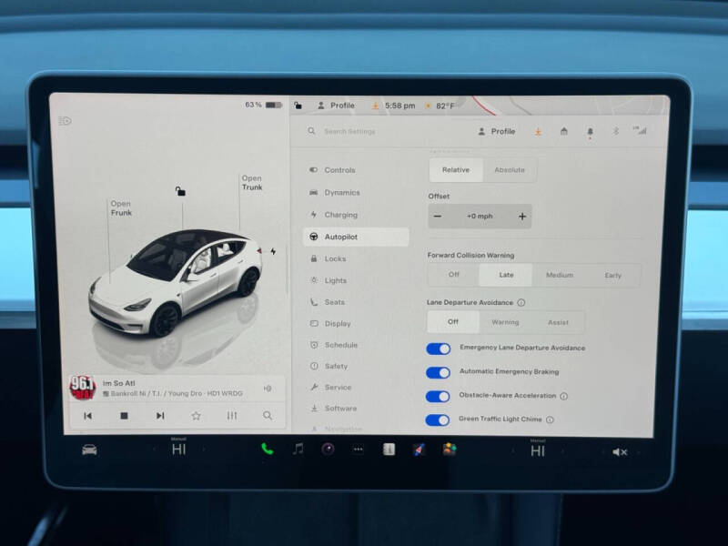The image size is (728, 546).
Task: Disable Automatic Emergency Braking
Action: (440, 371)
